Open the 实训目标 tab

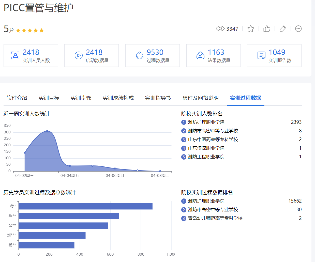[49, 98]
